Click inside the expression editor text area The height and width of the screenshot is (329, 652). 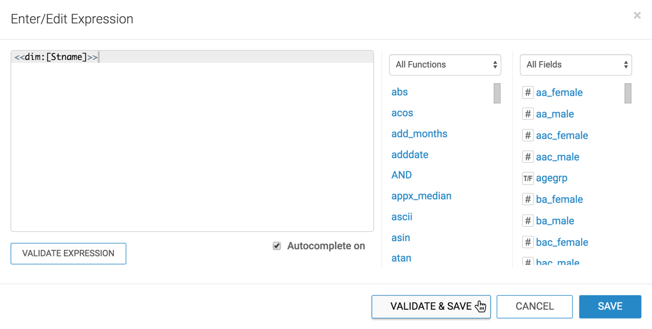click(x=192, y=145)
